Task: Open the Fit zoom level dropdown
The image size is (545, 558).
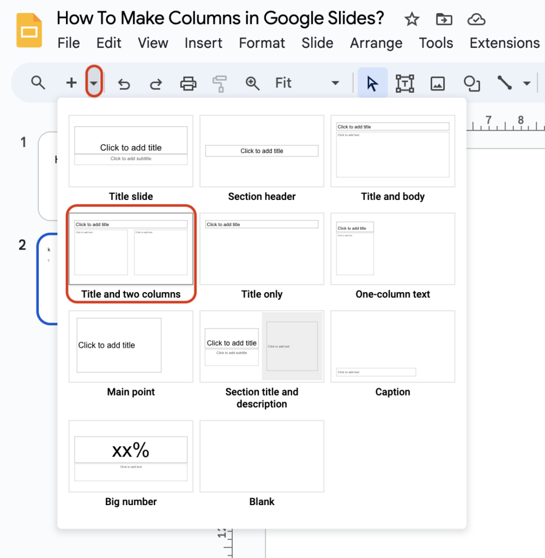Action: point(335,83)
